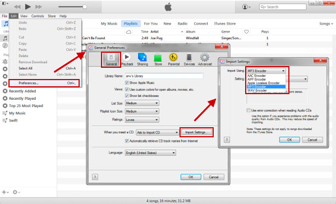336x204 pixels.
Task: Switch to the My Music tab
Action: click(x=109, y=24)
